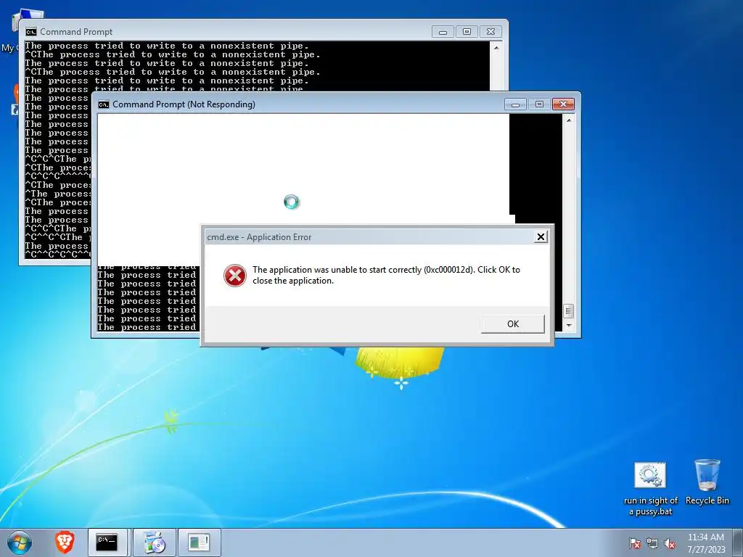Click the 'cmd.exe - Application Error' title text
The image size is (743, 557).
(x=259, y=237)
